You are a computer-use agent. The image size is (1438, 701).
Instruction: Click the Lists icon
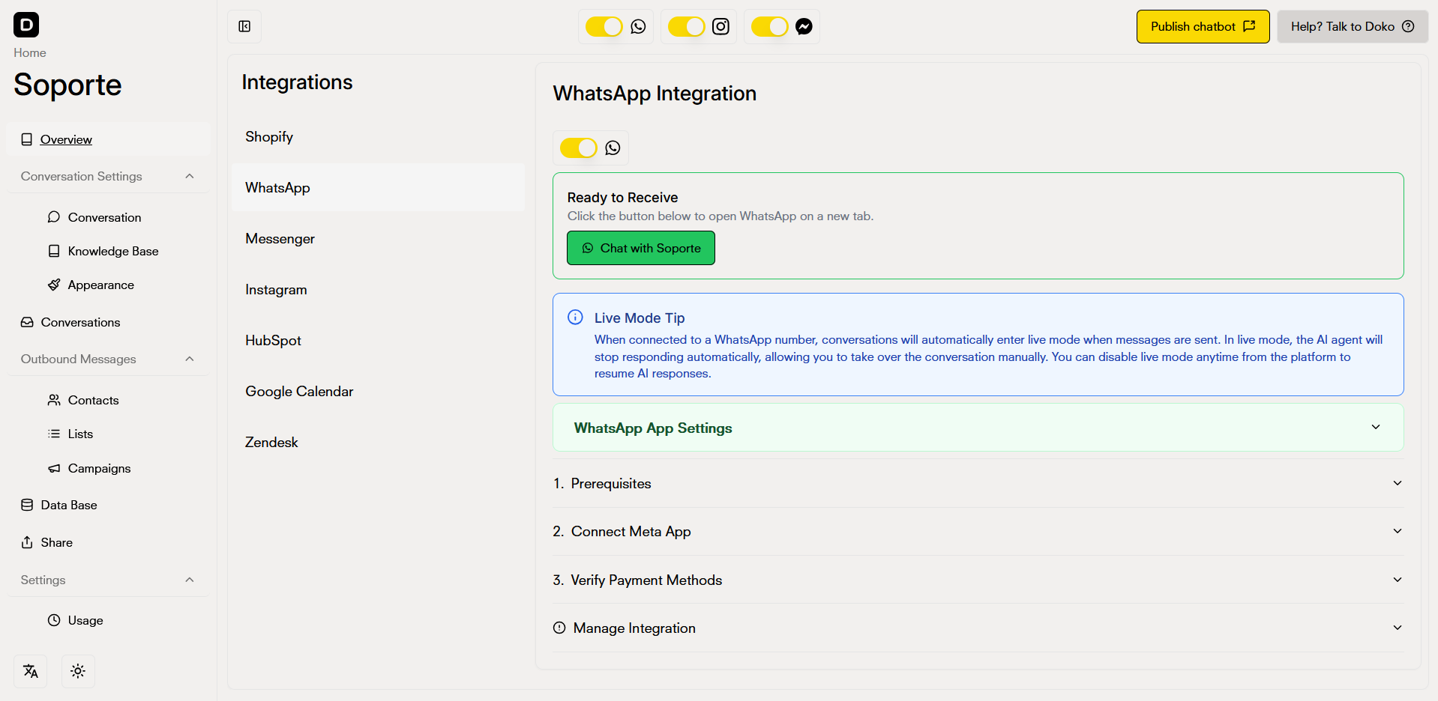(x=54, y=434)
